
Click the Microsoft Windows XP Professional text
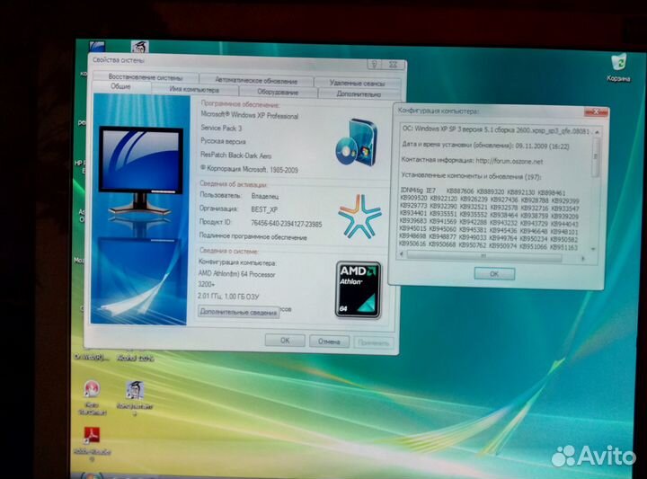click(x=250, y=115)
